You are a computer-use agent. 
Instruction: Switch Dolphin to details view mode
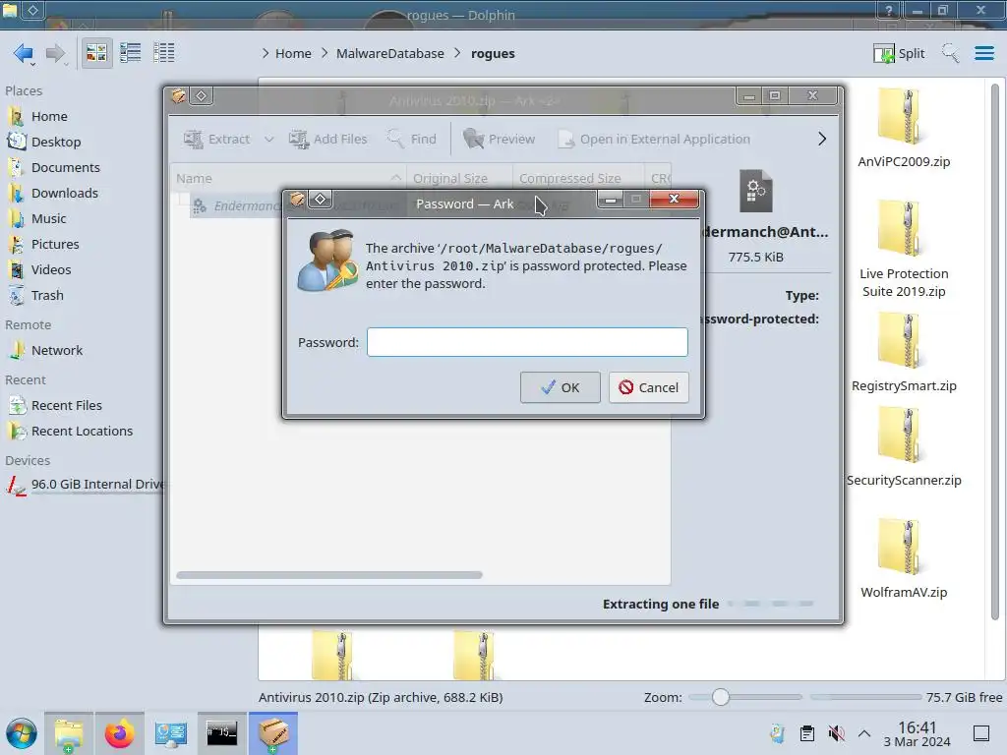[164, 53]
